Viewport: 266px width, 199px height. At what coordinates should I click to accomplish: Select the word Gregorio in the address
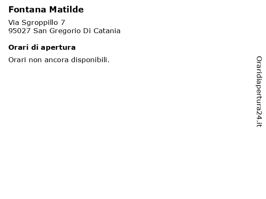pyautogui.click(x=65, y=31)
